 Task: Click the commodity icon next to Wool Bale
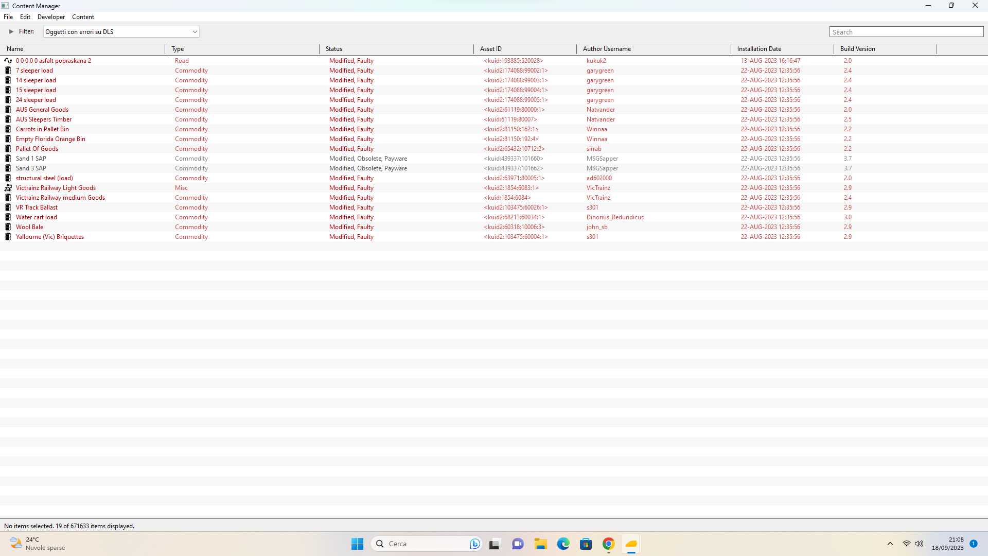coord(8,227)
